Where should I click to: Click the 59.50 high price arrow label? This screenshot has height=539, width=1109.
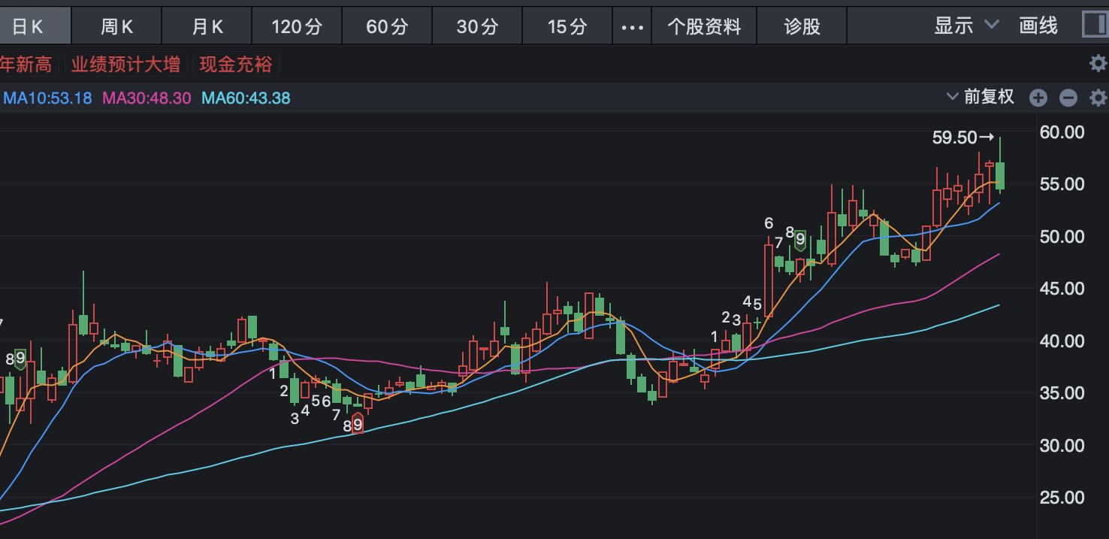962,138
